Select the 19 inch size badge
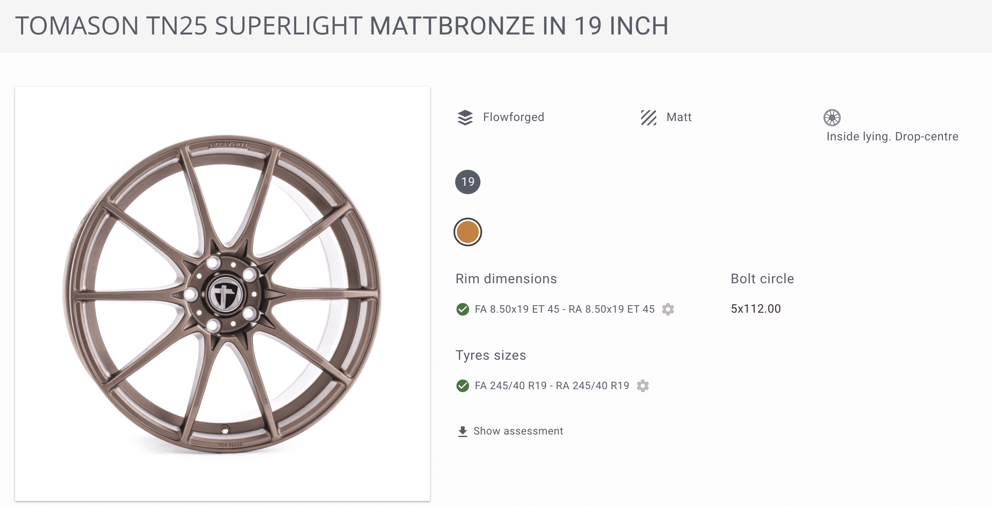This screenshot has width=992, height=506. tap(468, 182)
